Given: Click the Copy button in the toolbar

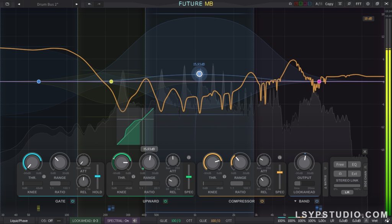Looking at the screenshot, I should coord(329,4).
